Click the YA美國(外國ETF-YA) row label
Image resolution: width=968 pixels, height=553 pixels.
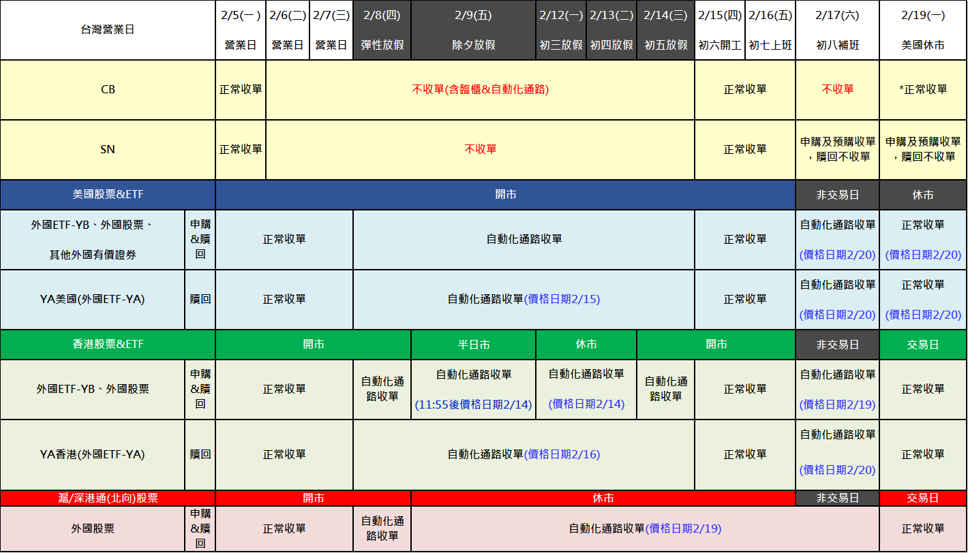(x=92, y=300)
